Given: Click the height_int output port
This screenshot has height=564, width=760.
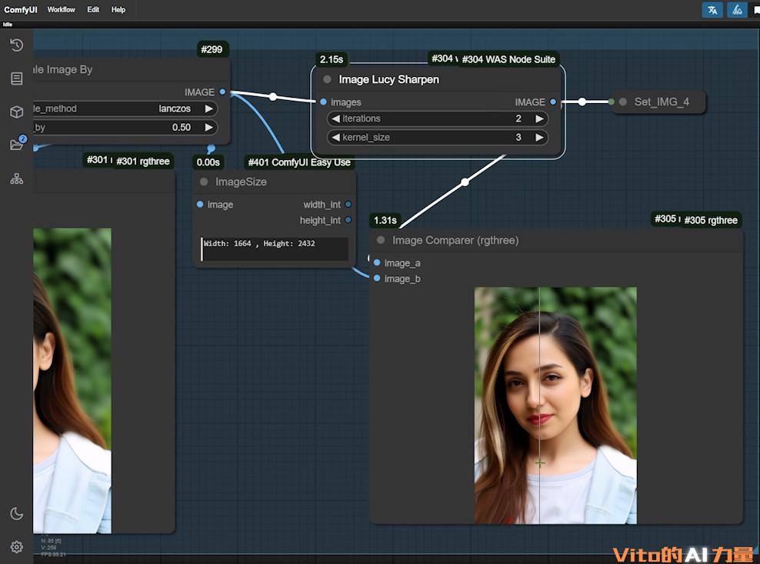Looking at the screenshot, I should (x=348, y=220).
